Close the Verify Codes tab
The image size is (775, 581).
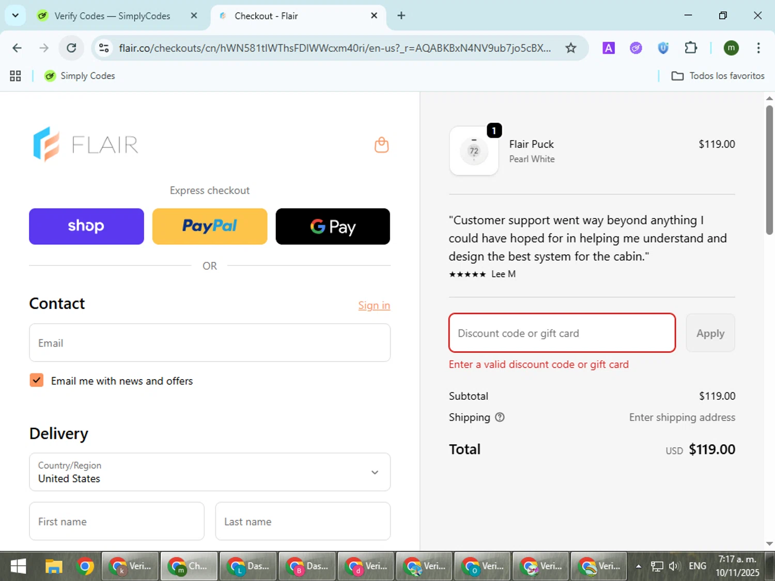(194, 15)
